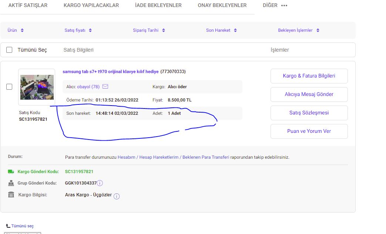Check the Tümünü Seç checkbox

[9, 50]
